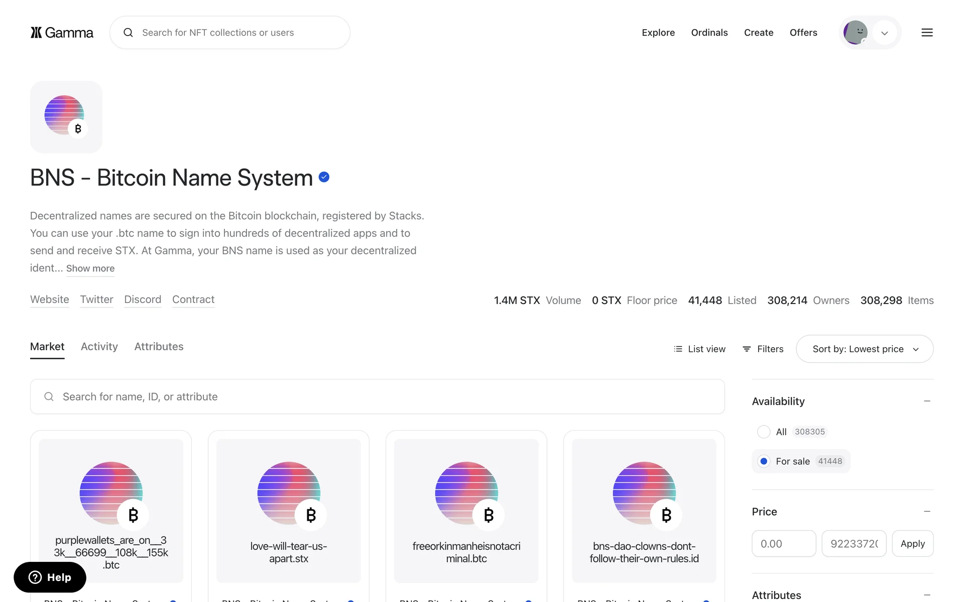Collapse the Price filter section
Image resolution: width=964 pixels, height=602 pixels.
point(927,511)
